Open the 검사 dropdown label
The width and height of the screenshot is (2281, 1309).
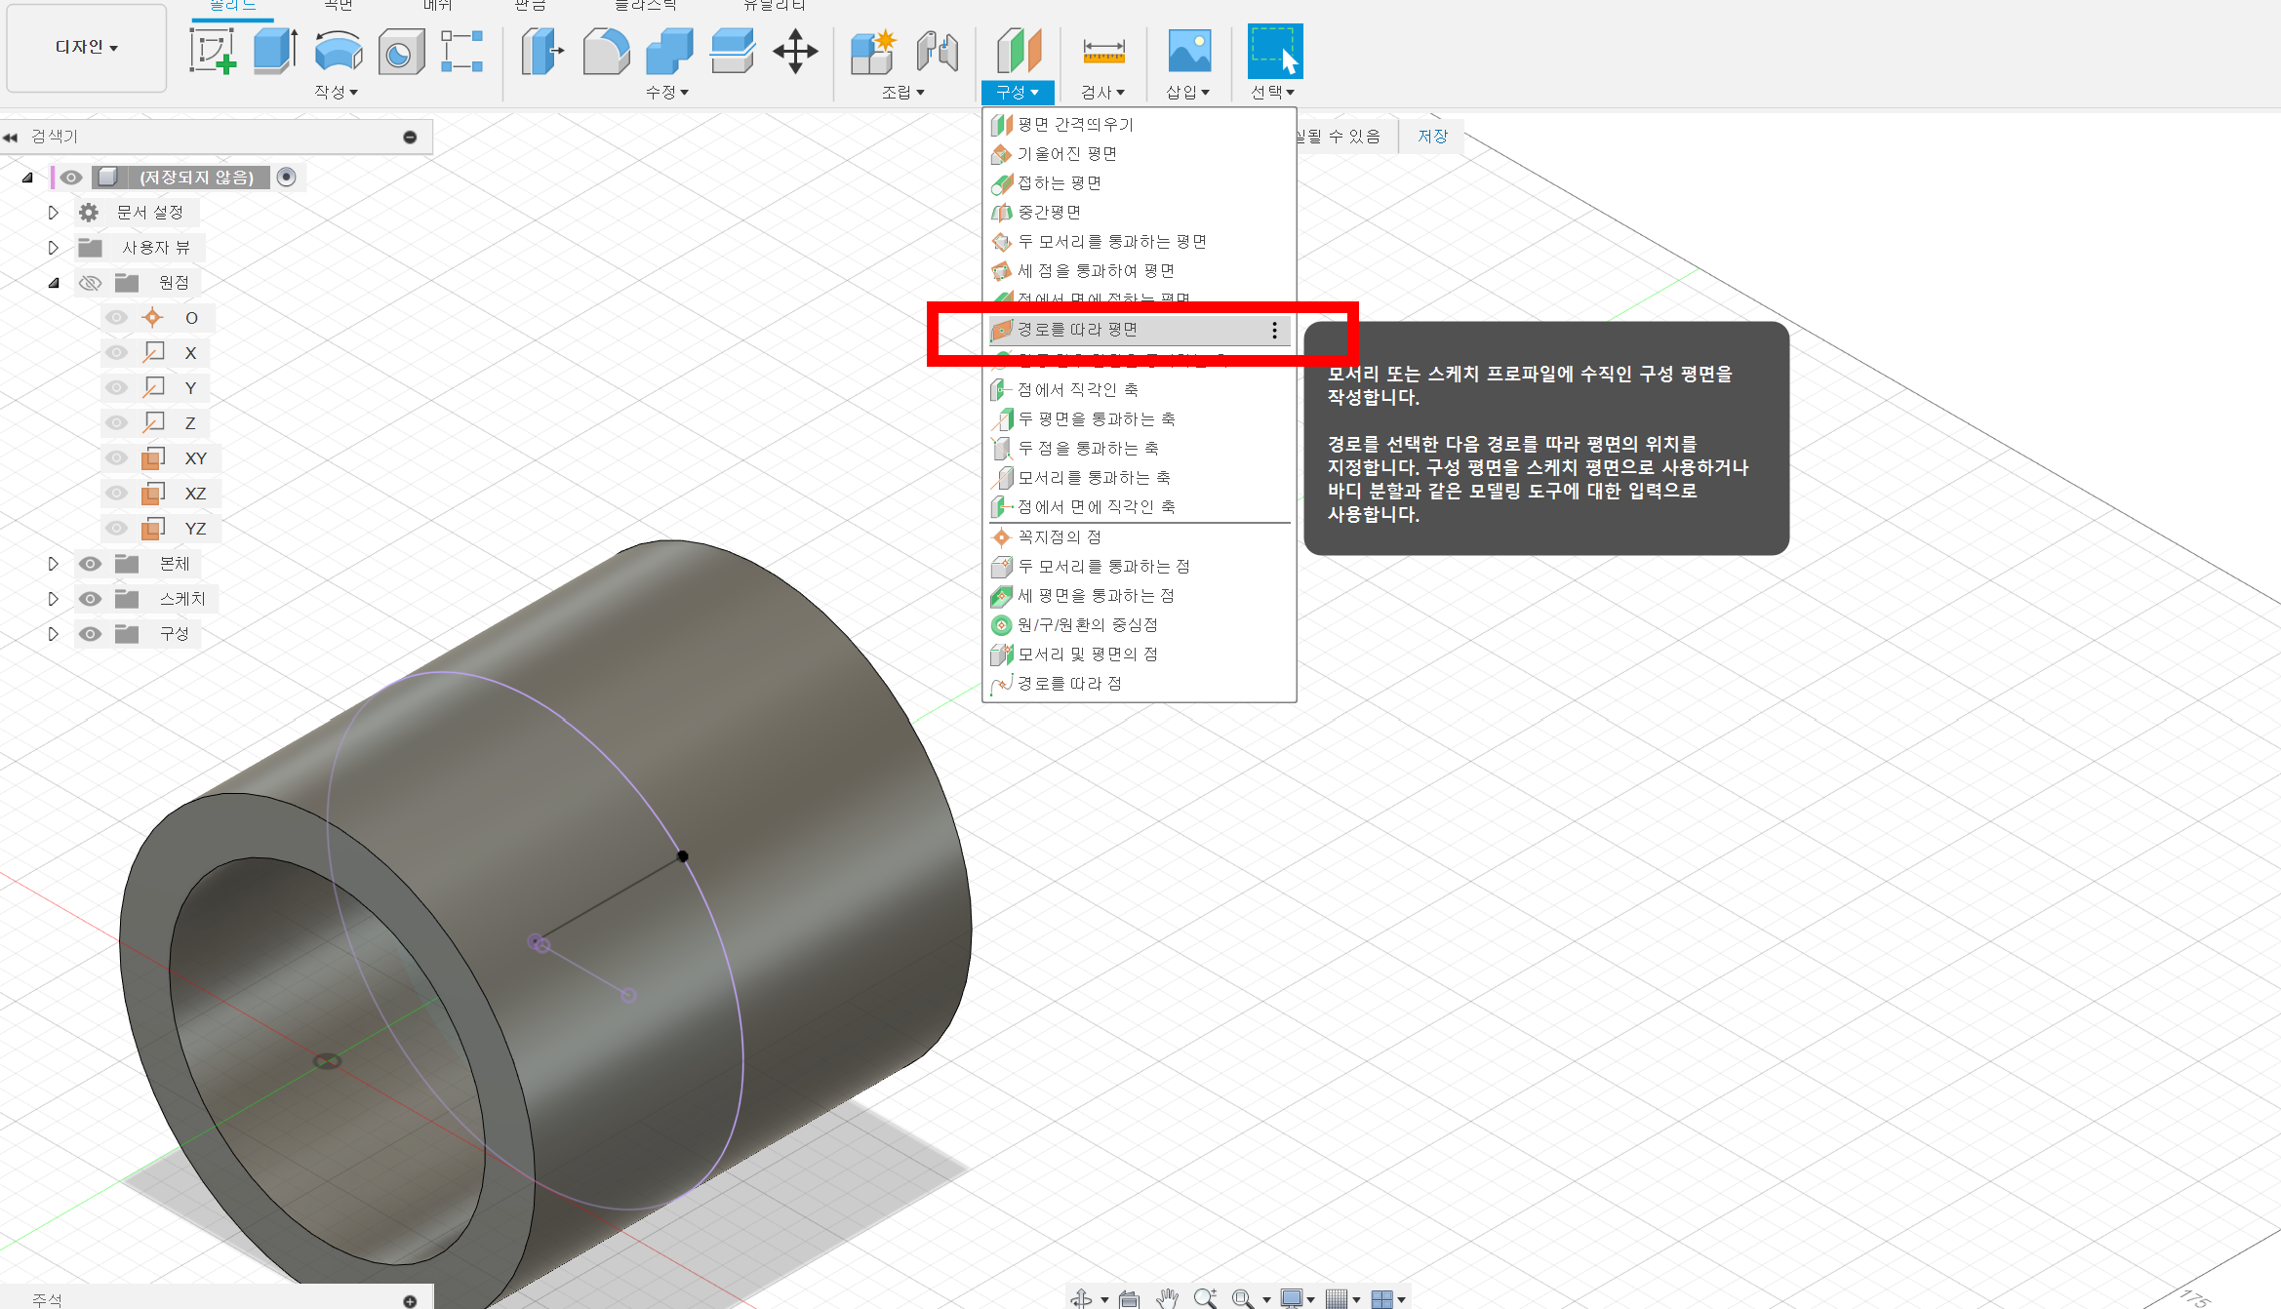pyautogui.click(x=1102, y=92)
